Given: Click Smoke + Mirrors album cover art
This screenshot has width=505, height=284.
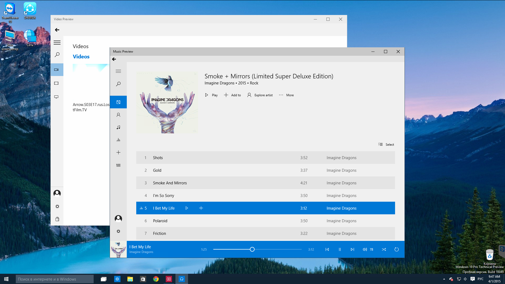Looking at the screenshot, I should point(167,103).
